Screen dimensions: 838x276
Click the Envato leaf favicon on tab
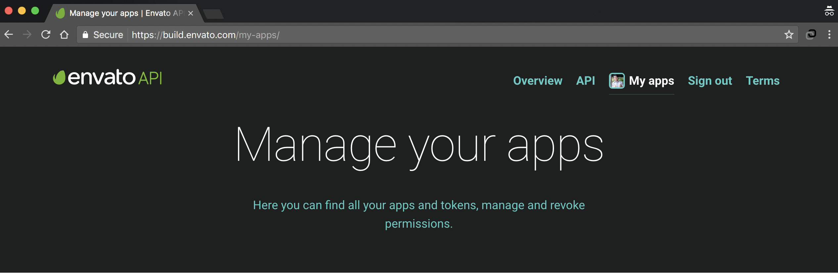60,13
